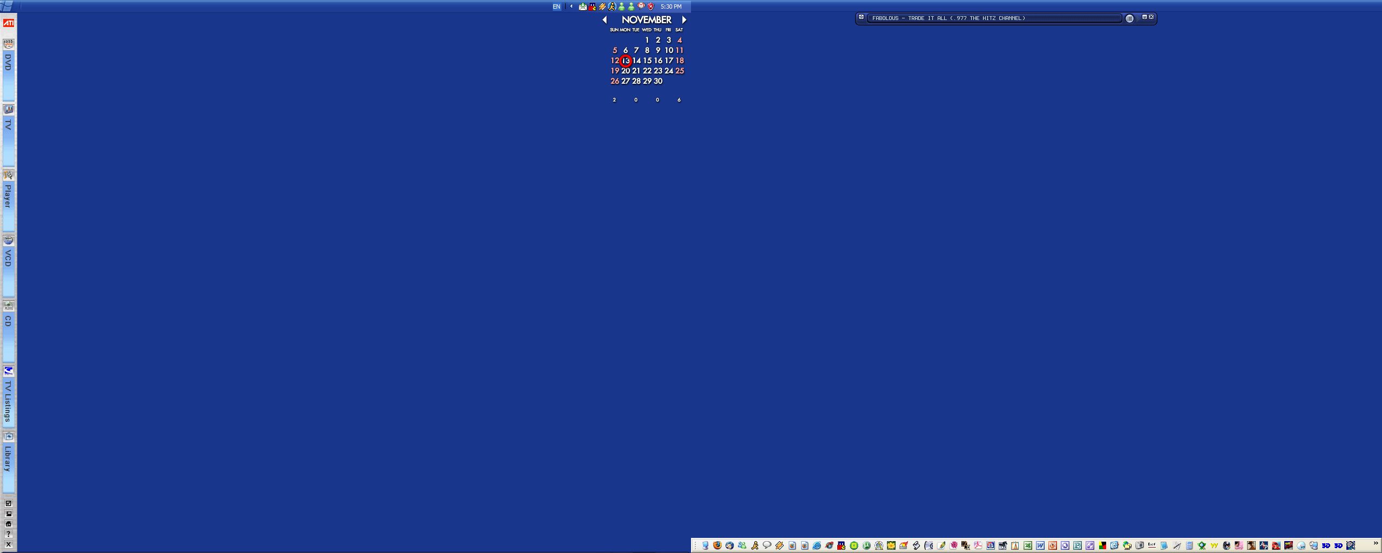Expand quick launch overflow chevron
Screen dimensions: 1382x553
pyautogui.click(x=1376, y=543)
